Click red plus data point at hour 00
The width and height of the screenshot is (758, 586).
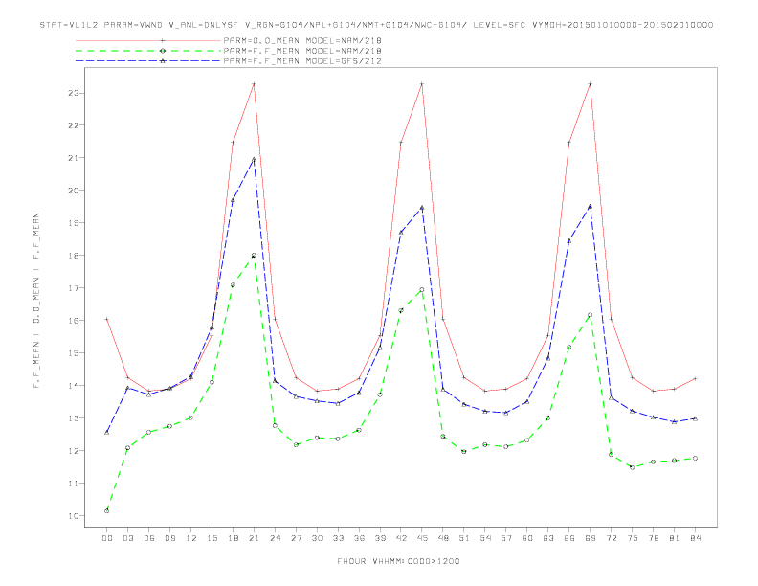click(x=107, y=319)
